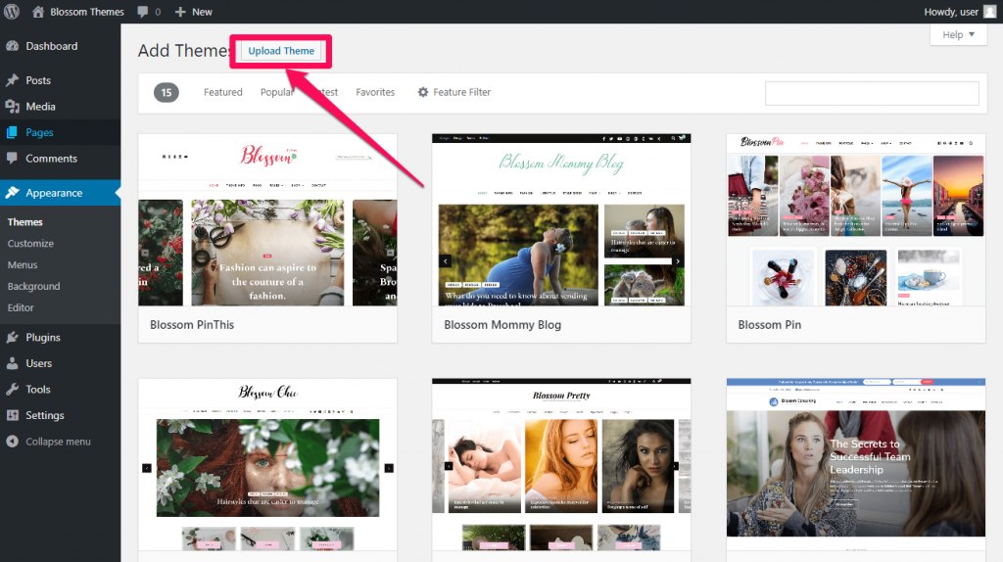This screenshot has width=1003, height=562.
Task: Click the Users person icon
Action: [12, 363]
